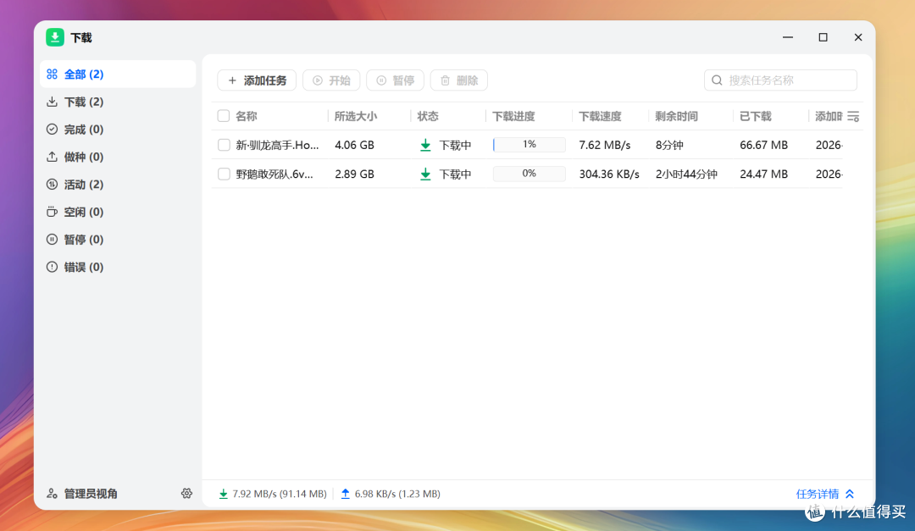Sort by 所选大小 column header
This screenshot has width=915, height=531.
pos(355,116)
